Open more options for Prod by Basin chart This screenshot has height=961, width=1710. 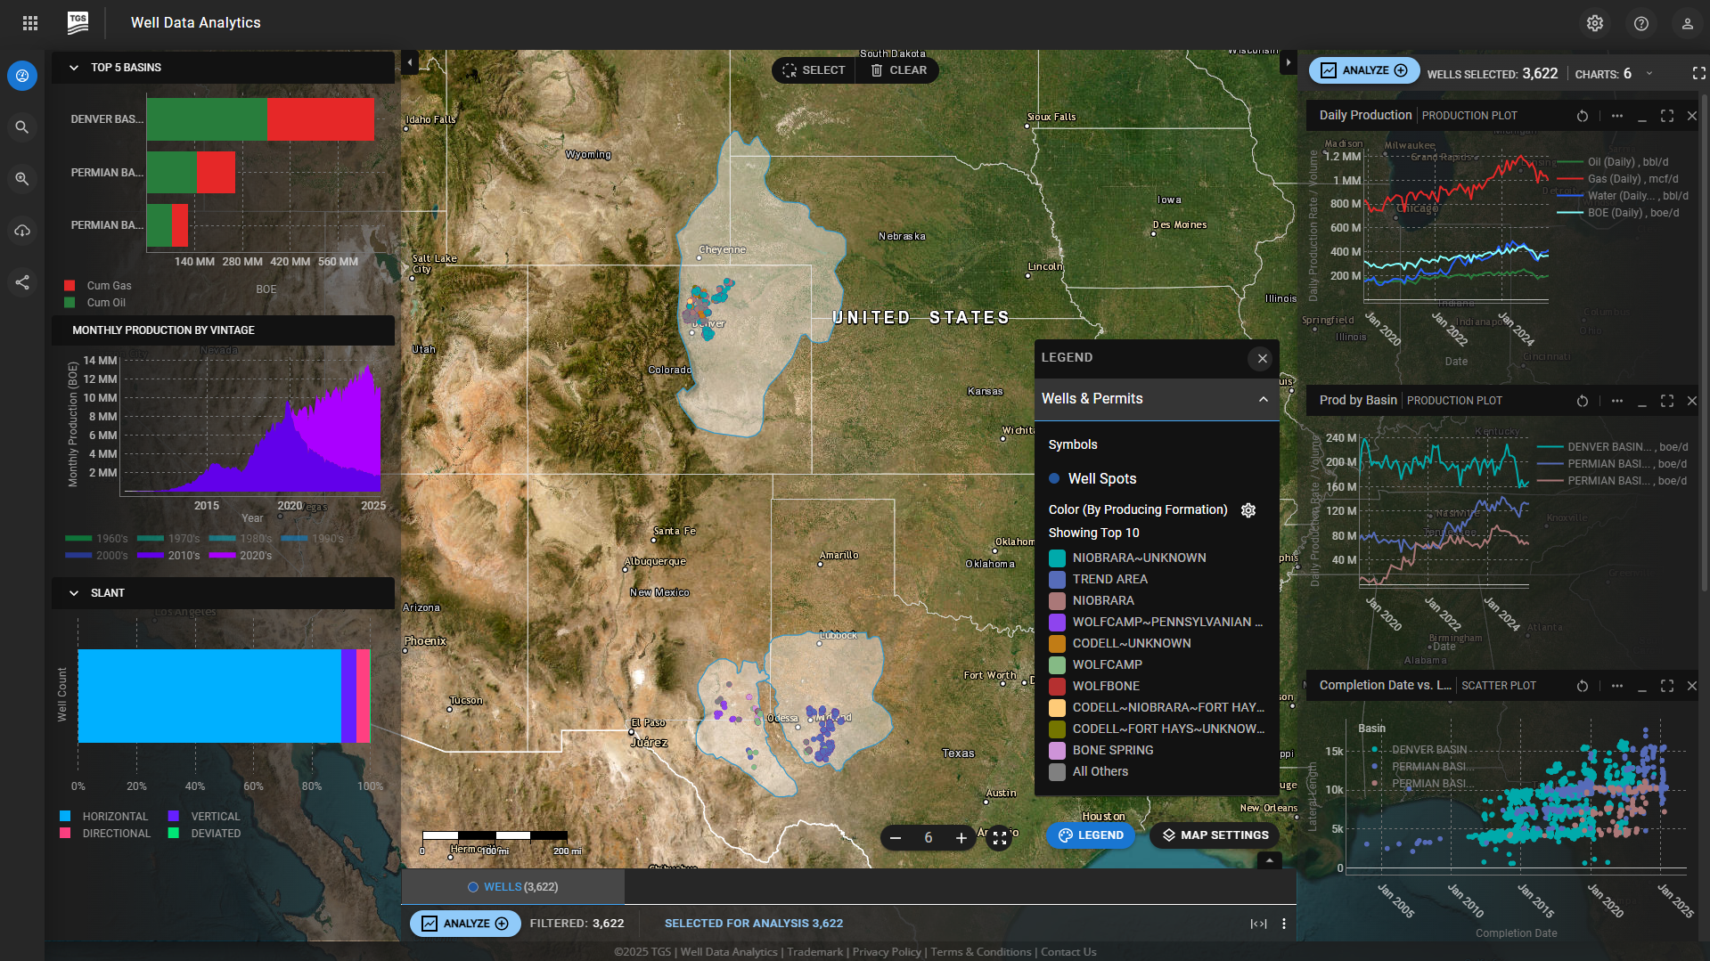pos(1616,401)
